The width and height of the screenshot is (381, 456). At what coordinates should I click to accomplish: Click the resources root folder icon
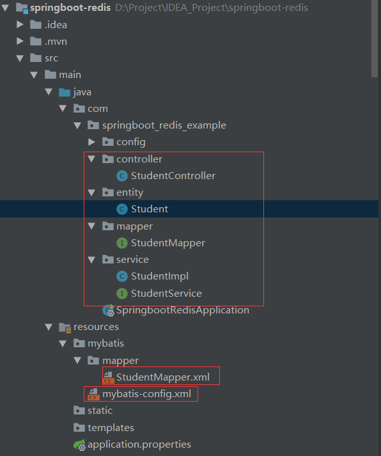coord(65,327)
